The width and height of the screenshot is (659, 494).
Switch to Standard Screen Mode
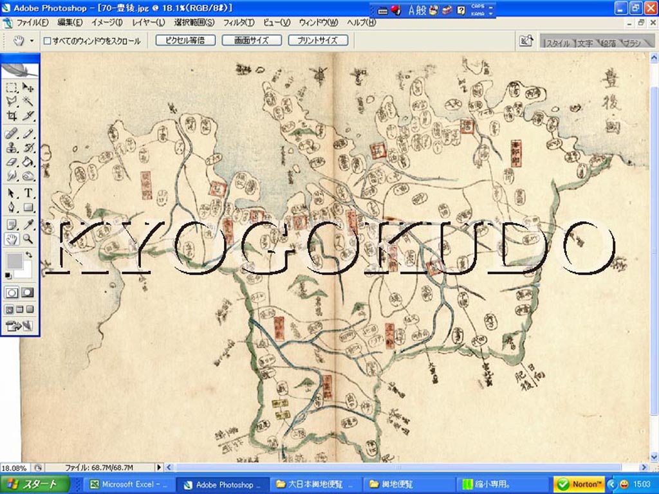(x=9, y=309)
